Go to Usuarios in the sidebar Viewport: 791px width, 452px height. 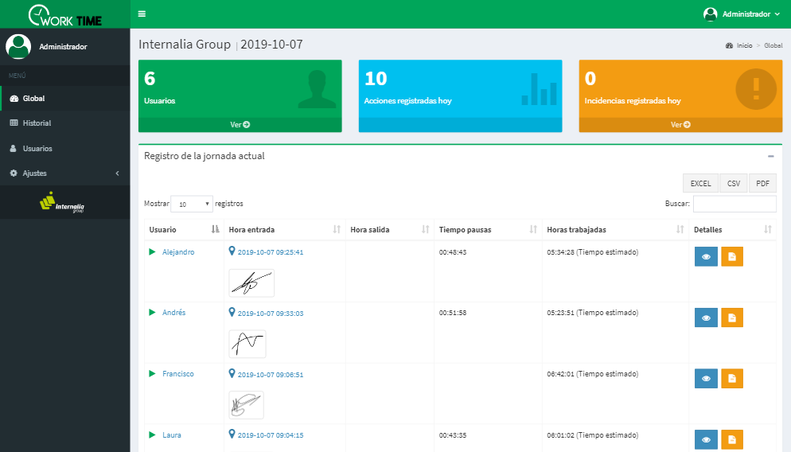pos(37,148)
